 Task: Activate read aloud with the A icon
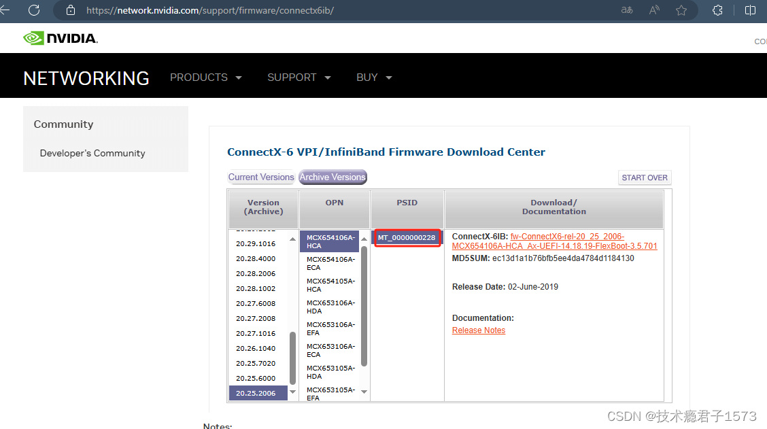[x=653, y=10]
